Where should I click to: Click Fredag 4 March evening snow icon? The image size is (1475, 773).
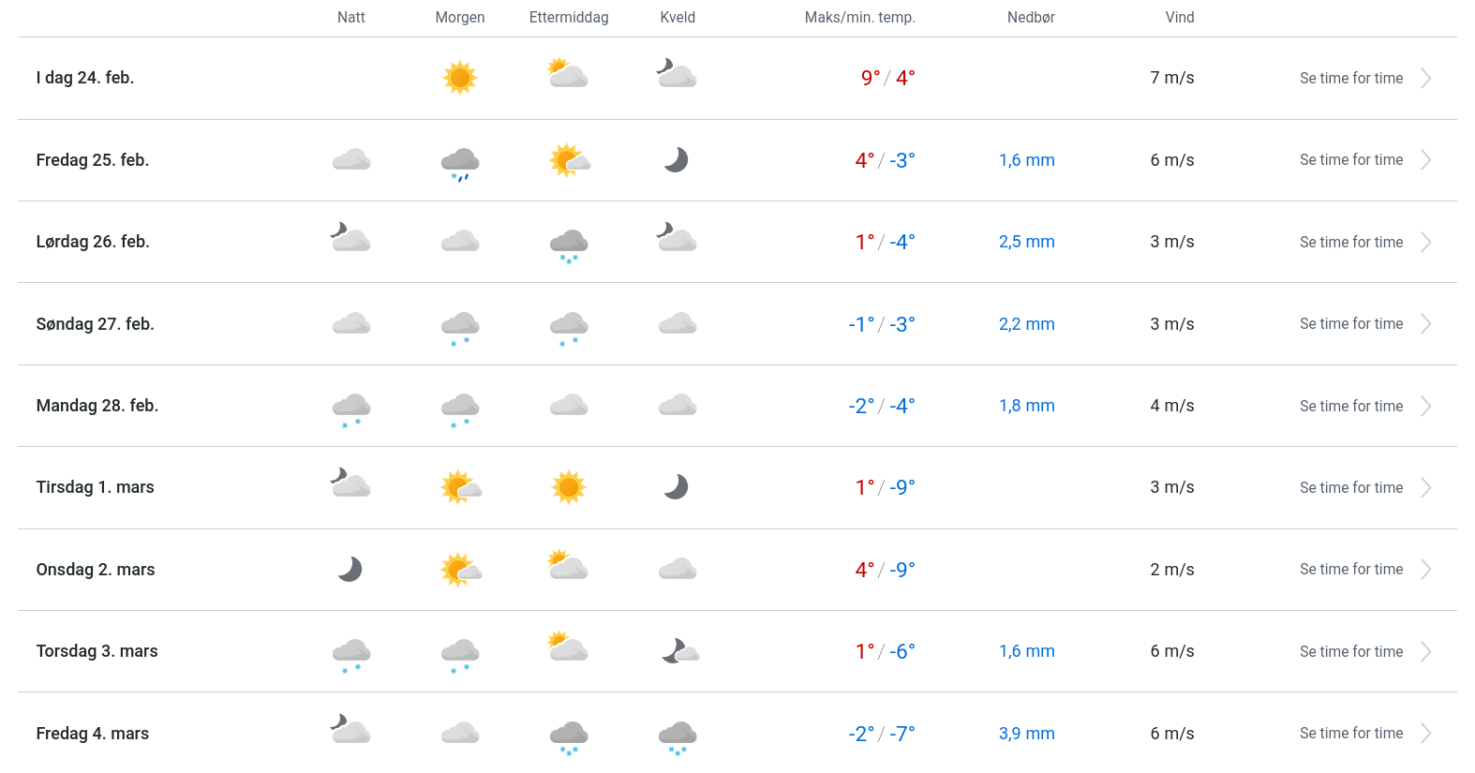coord(678,736)
